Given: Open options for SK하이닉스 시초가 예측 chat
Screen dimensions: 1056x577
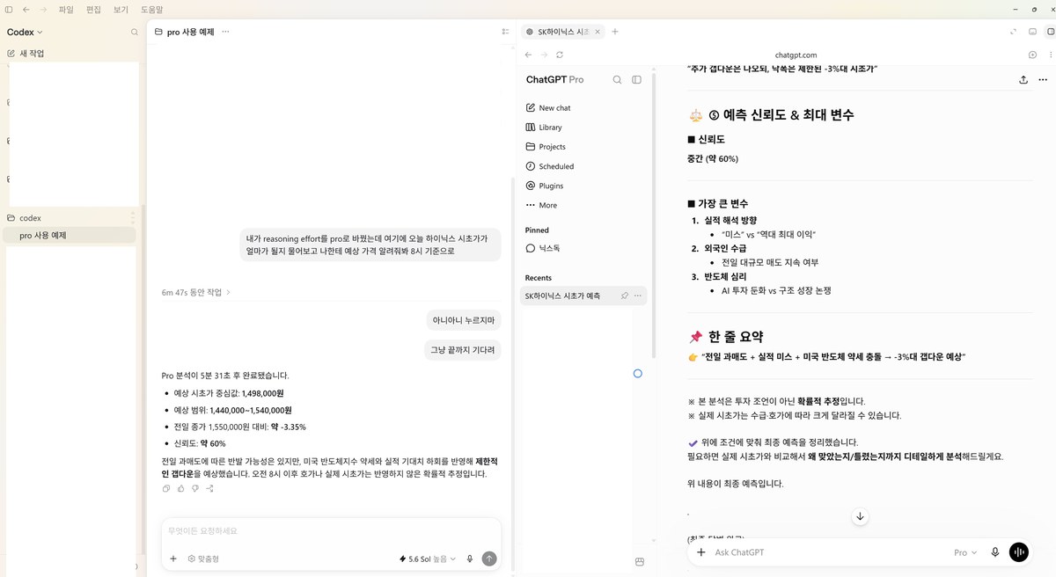Looking at the screenshot, I should (637, 296).
